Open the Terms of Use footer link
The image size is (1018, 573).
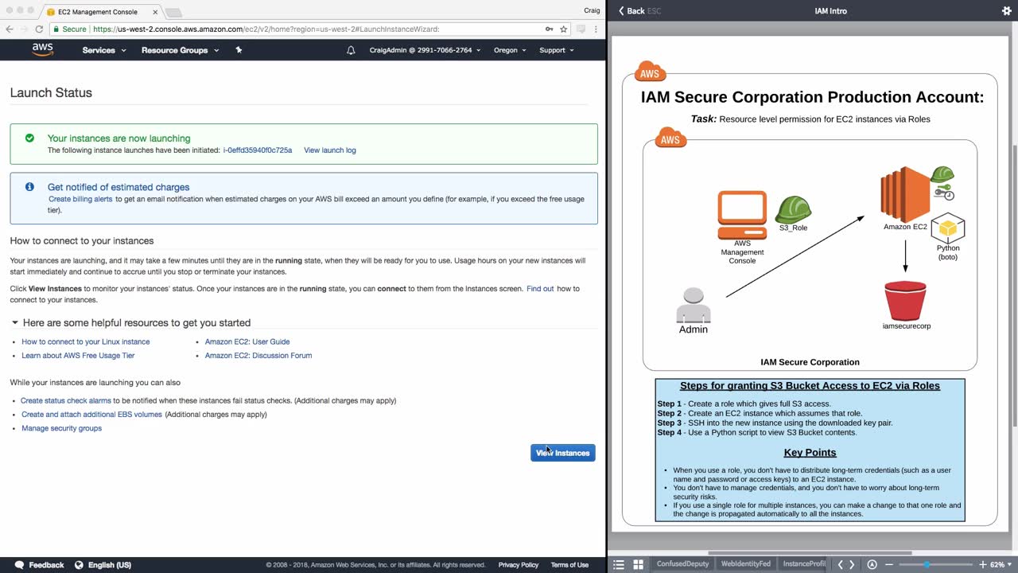click(569, 565)
